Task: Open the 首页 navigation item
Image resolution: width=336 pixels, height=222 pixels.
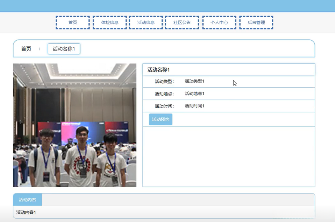Action: point(73,22)
